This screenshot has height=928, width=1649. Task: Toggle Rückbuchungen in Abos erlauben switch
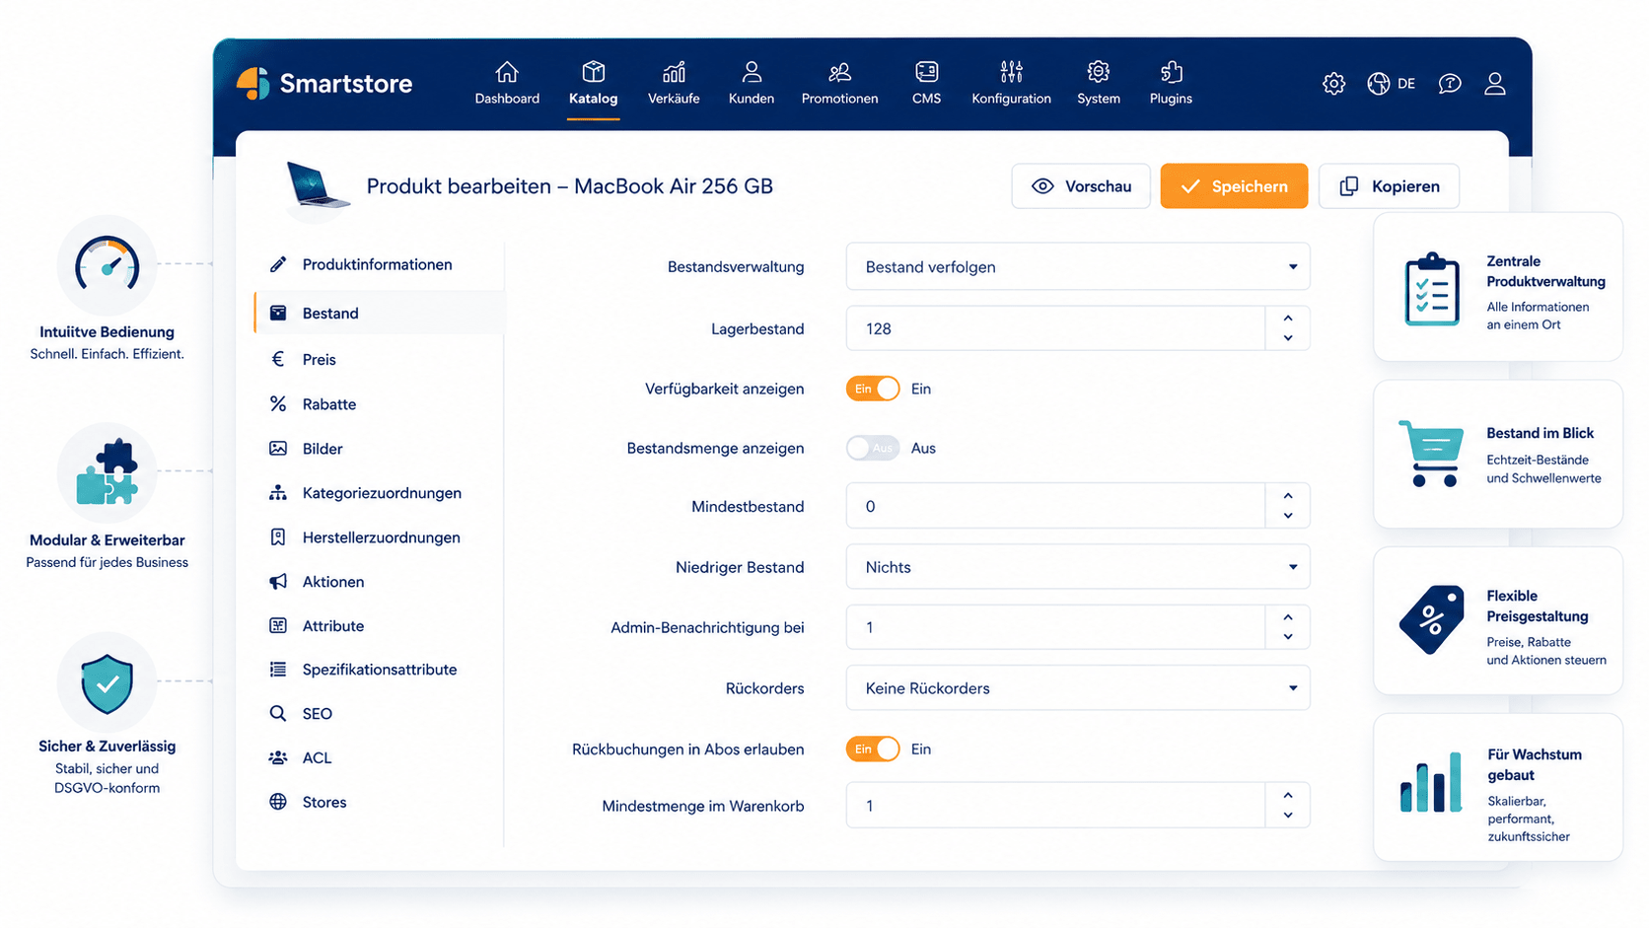tap(873, 750)
